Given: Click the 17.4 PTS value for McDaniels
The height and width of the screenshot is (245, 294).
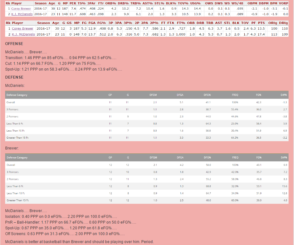Looking at the screenshot, I should tap(261, 34).
